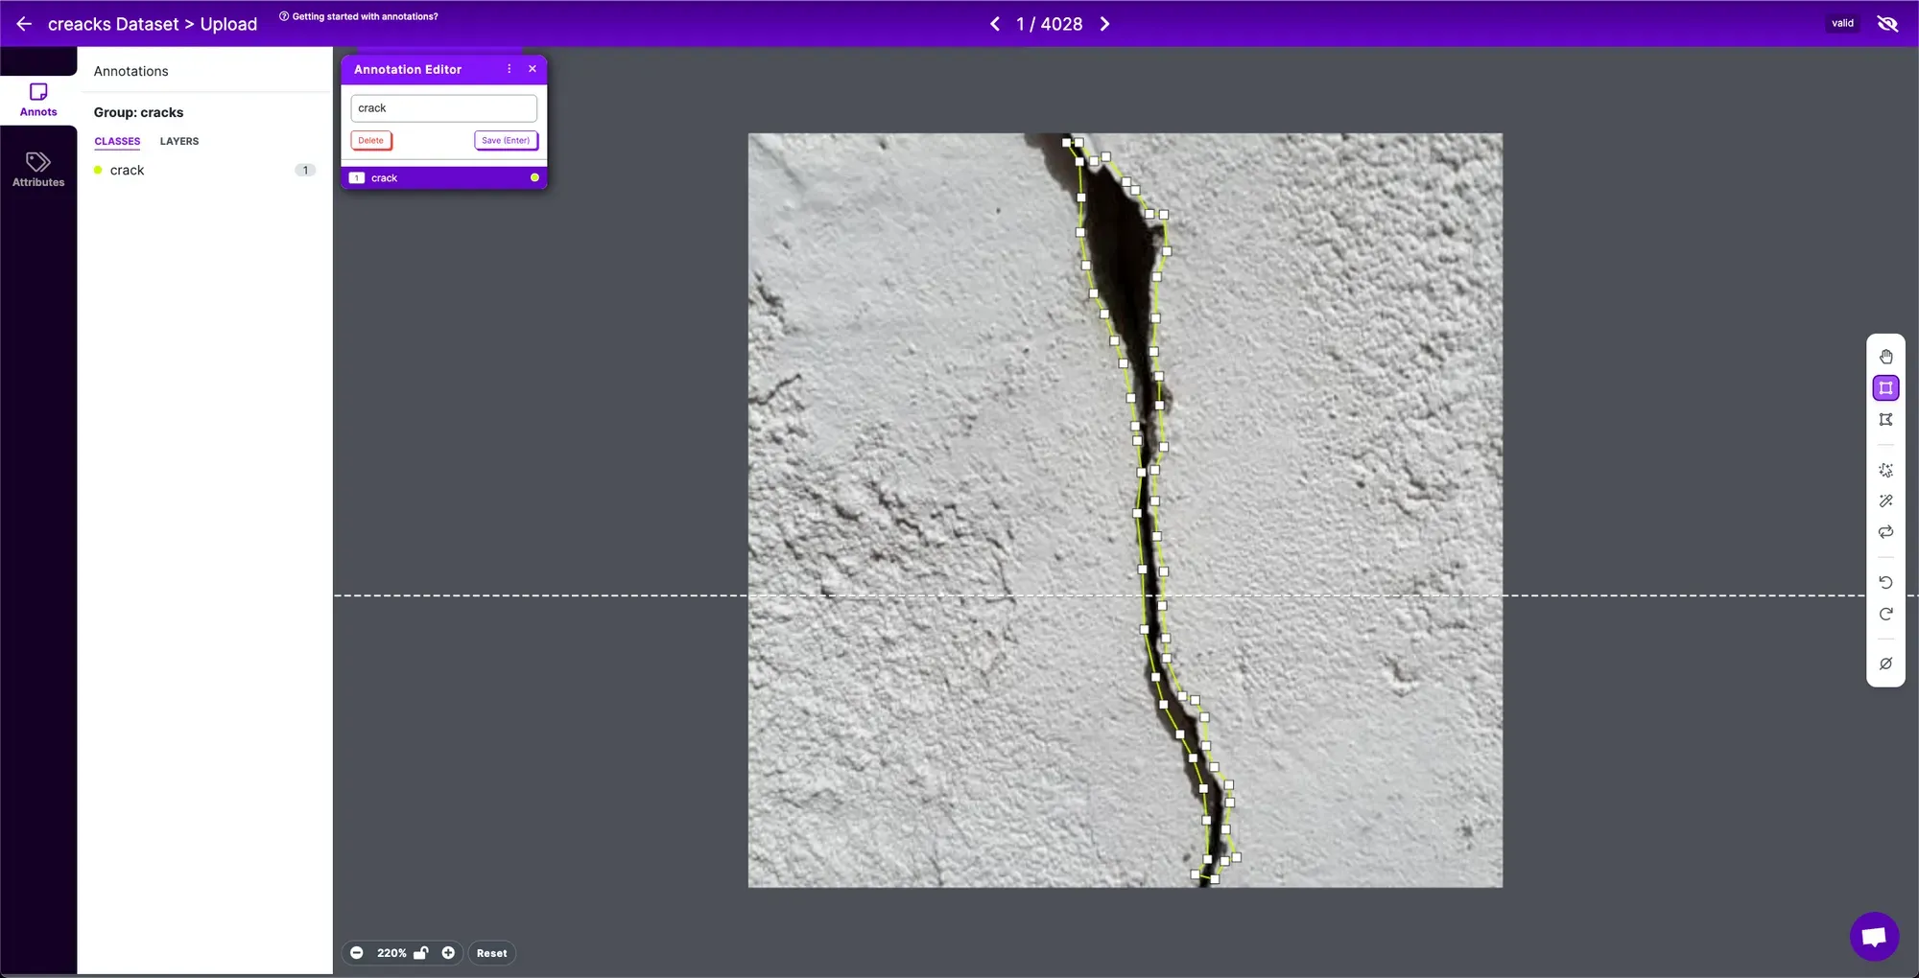Select the bounding box tool

tap(1885, 388)
